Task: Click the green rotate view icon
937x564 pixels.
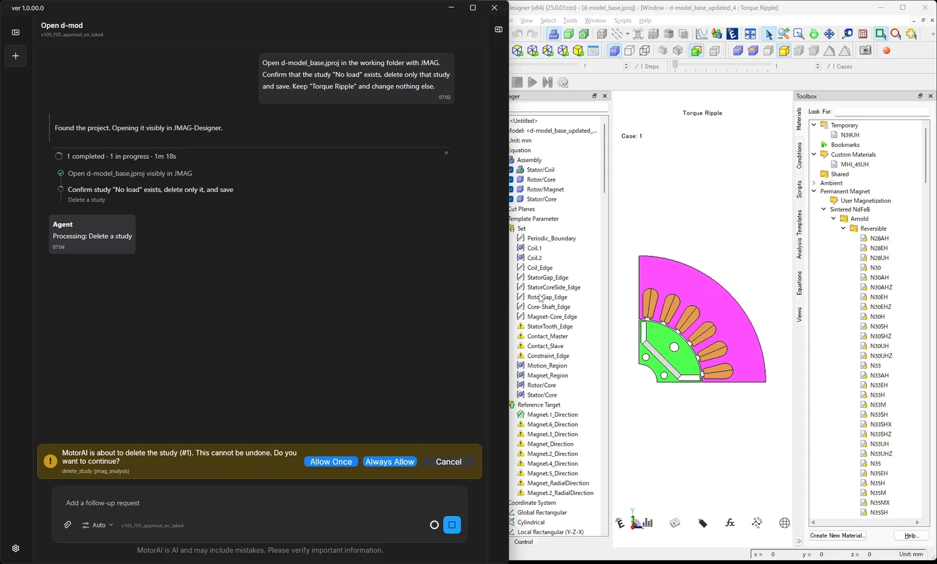Action: pos(814,34)
